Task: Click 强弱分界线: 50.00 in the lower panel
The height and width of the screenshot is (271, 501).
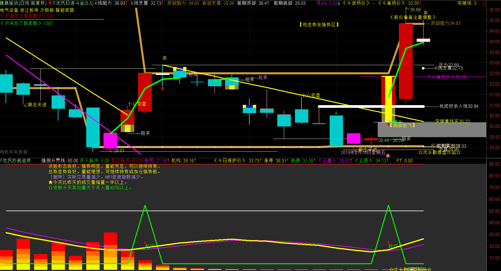Action: pos(60,161)
